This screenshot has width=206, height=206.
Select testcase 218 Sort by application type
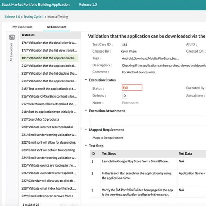point(49,112)
